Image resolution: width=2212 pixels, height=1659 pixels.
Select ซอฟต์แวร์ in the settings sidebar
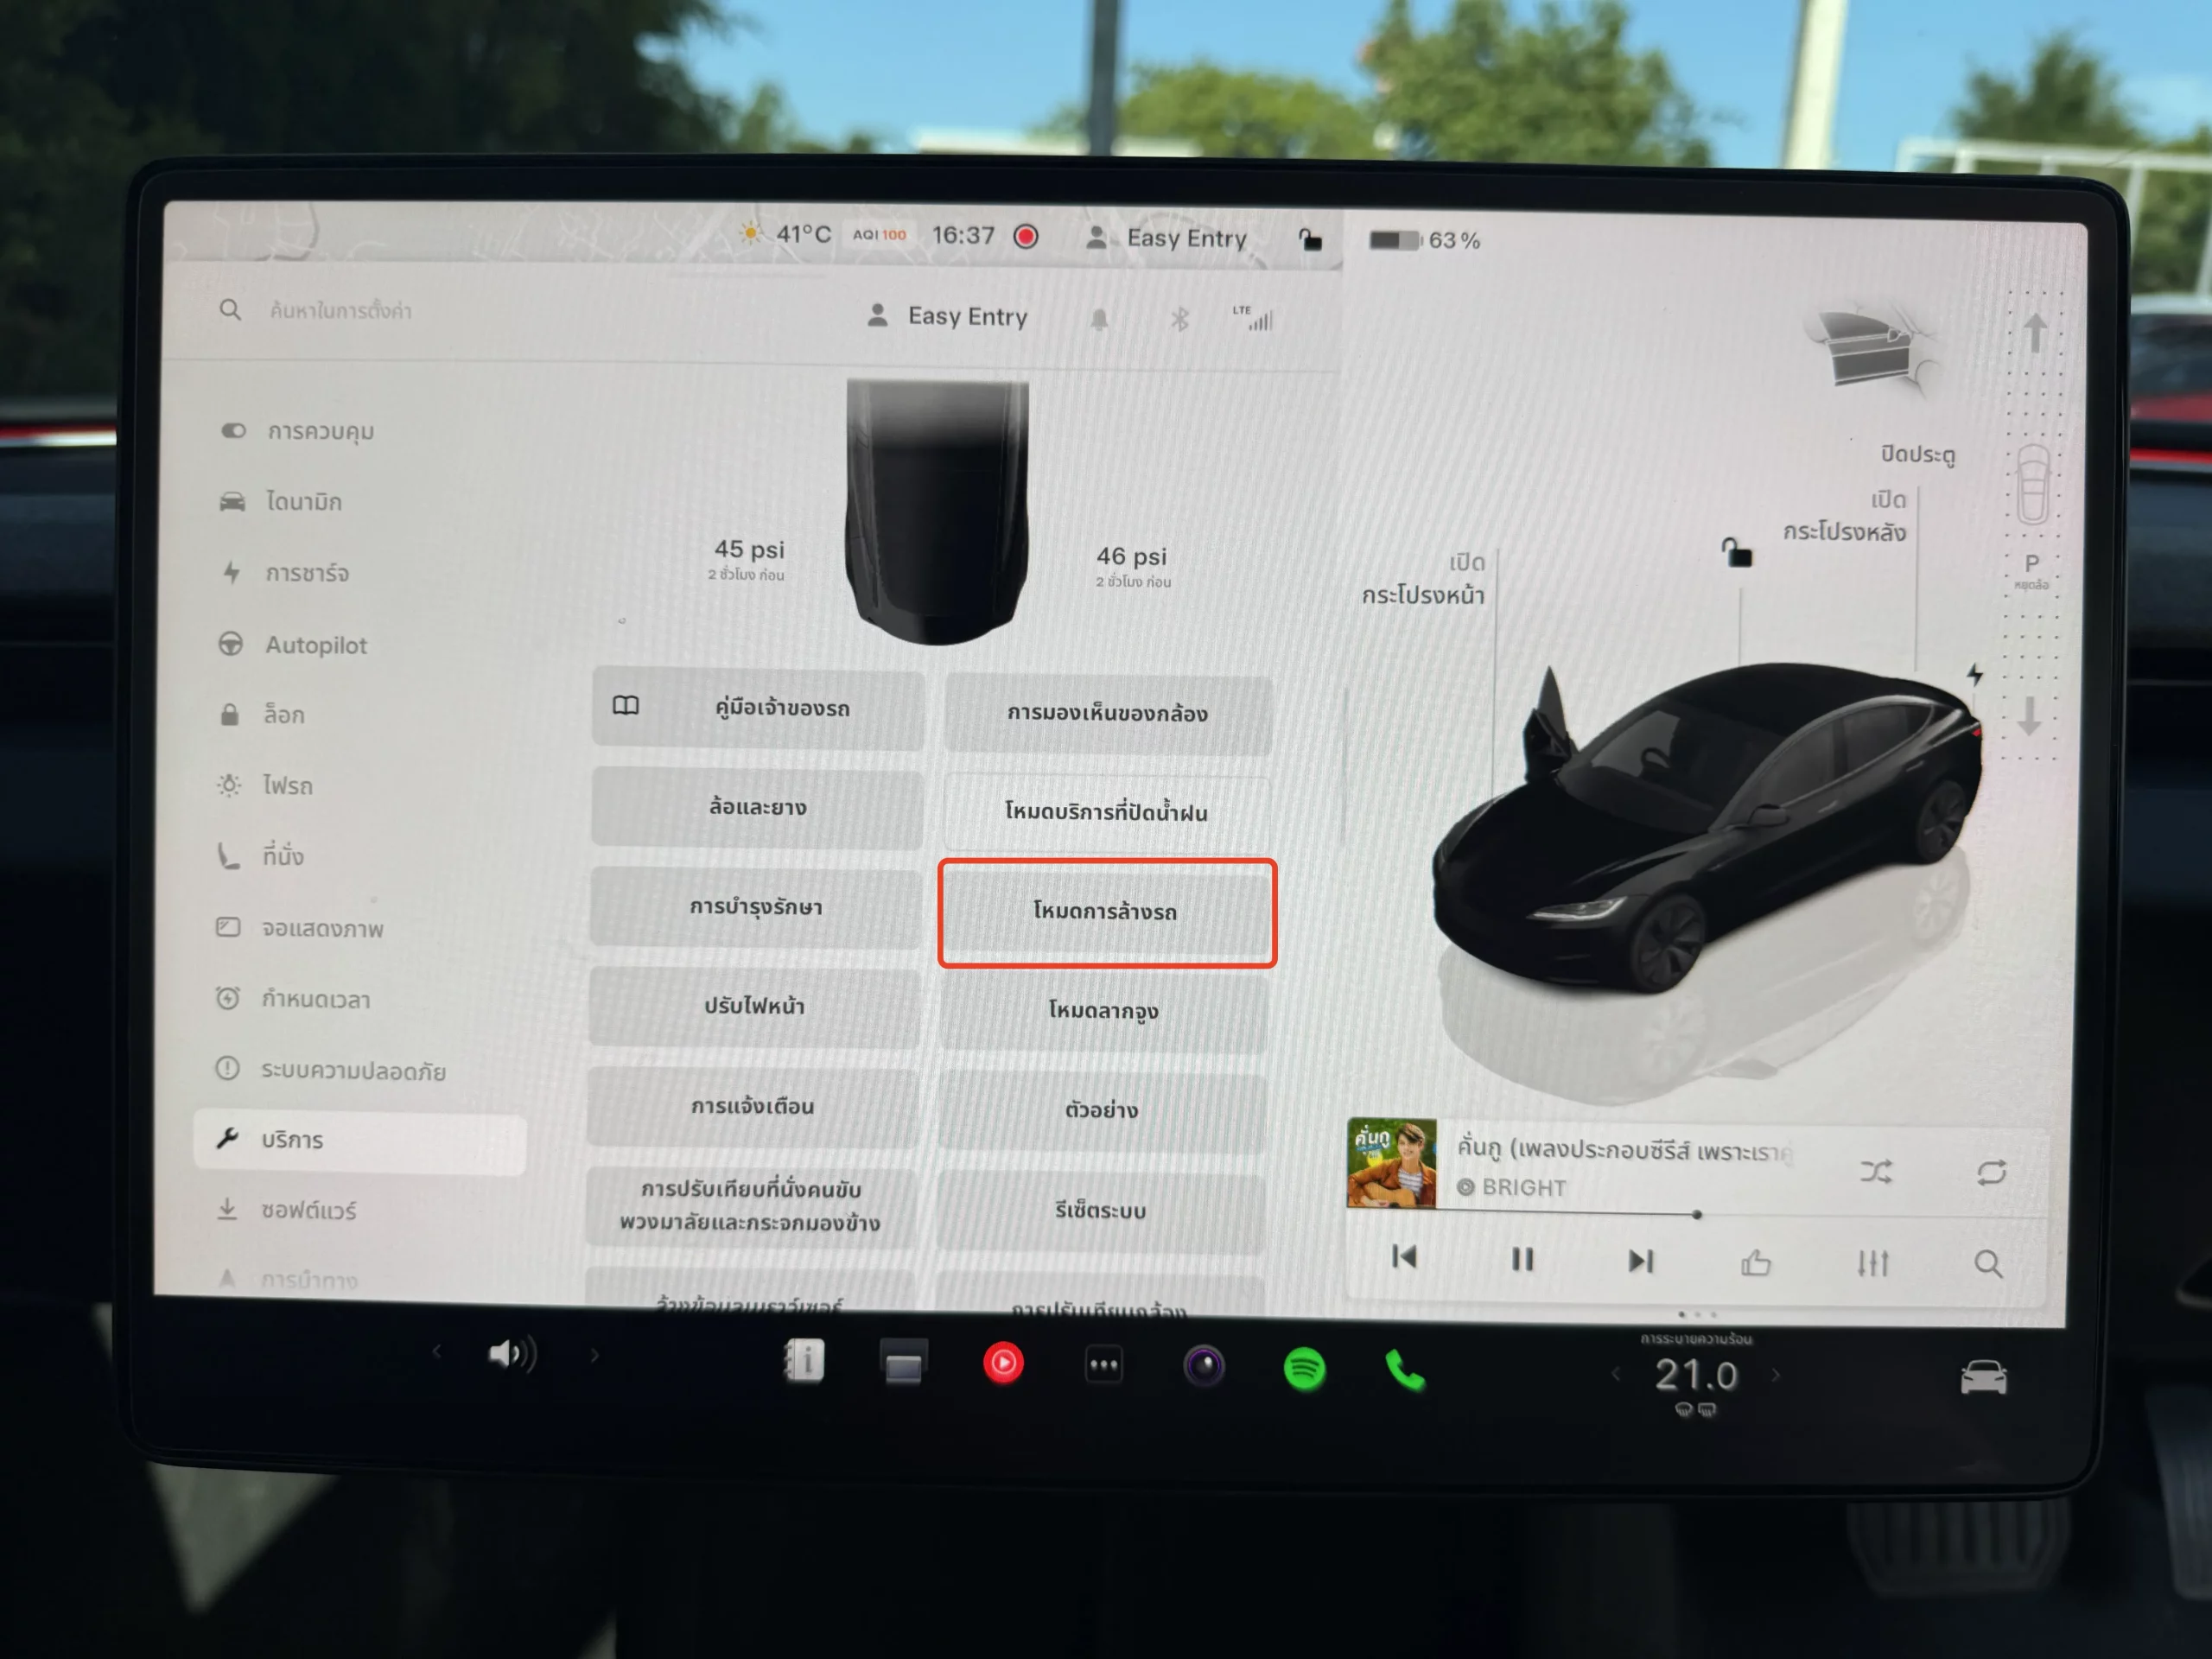pos(308,1210)
